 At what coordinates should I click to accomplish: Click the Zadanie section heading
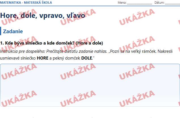tap(13, 31)
